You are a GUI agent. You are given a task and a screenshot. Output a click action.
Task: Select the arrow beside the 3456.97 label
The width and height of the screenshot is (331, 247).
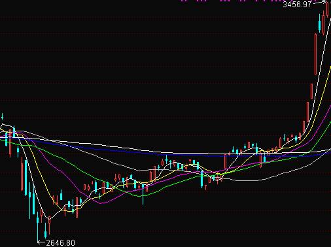pos(320,3)
